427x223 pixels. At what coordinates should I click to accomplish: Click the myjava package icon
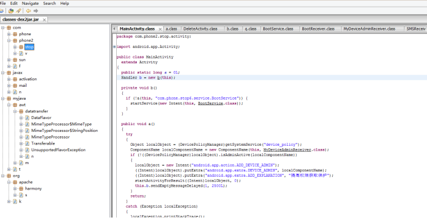pyautogui.click(x=9, y=98)
